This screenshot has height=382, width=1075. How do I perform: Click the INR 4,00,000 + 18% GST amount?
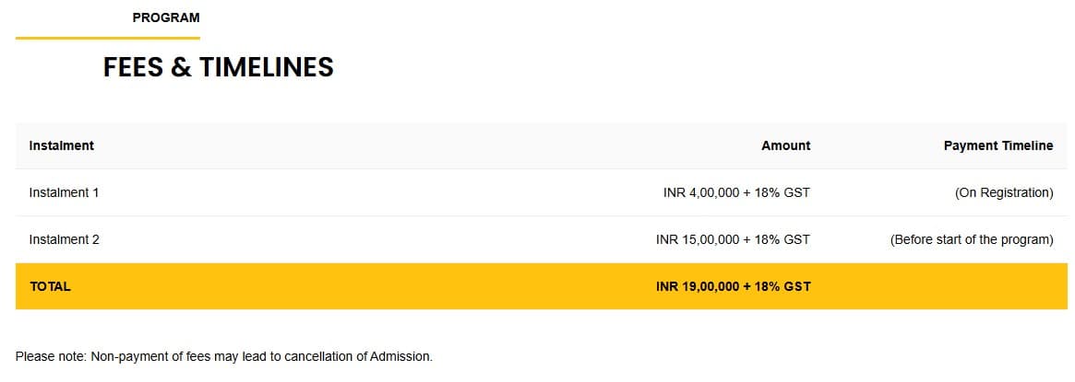tap(736, 193)
